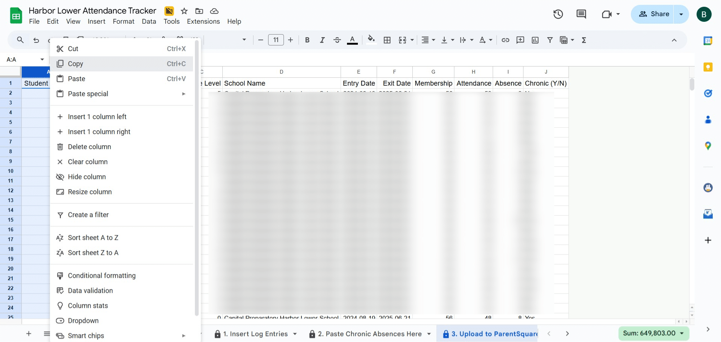This screenshot has width=721, height=342.
Task: Open Conditional formatting
Action: pos(122,276)
